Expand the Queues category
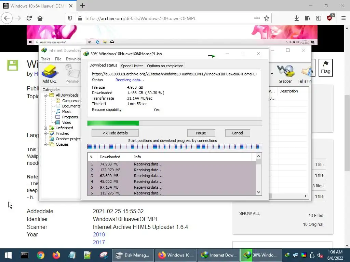Screen dimensions: 350x262 [45, 144]
